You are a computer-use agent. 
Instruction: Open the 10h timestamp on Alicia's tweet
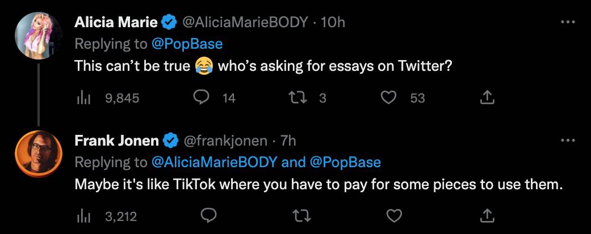click(x=333, y=23)
